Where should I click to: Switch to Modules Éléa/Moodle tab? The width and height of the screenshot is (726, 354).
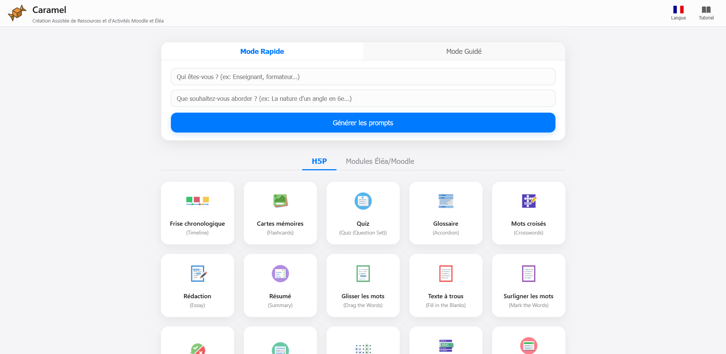point(380,162)
